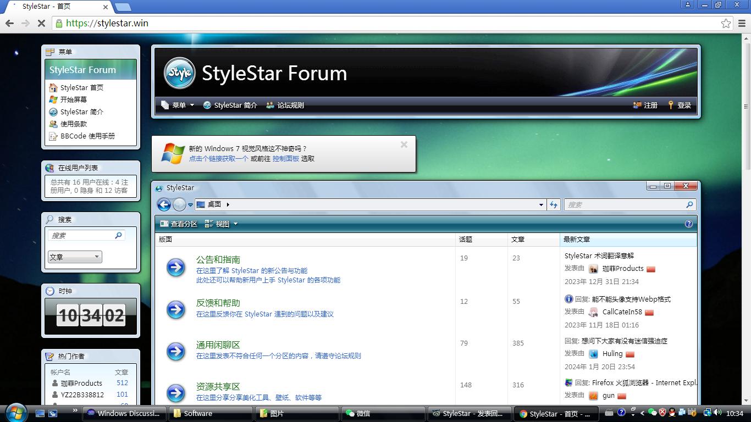751x422 pixels.
Task: Click post count 512 in 热门作者
Action: point(122,383)
